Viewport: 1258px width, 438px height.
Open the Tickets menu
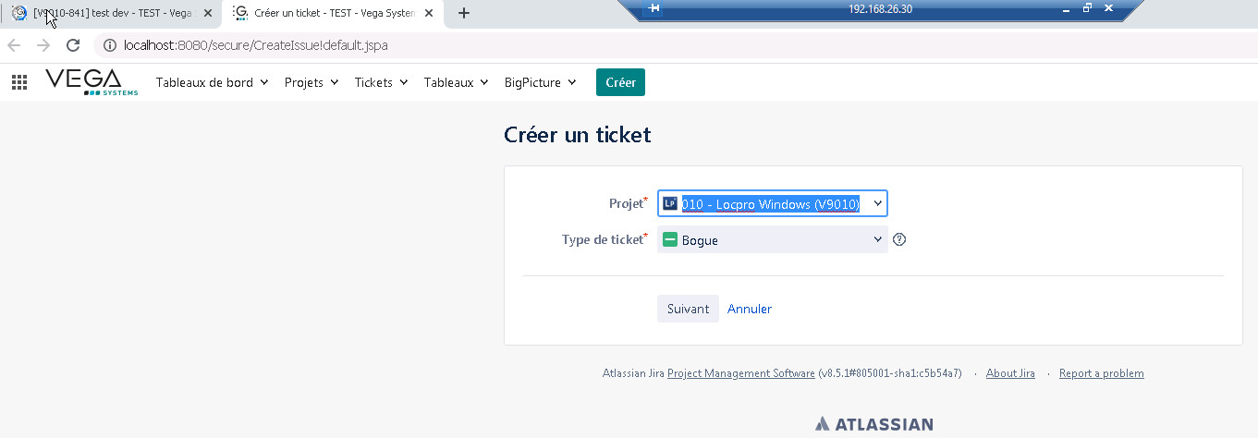coord(381,82)
